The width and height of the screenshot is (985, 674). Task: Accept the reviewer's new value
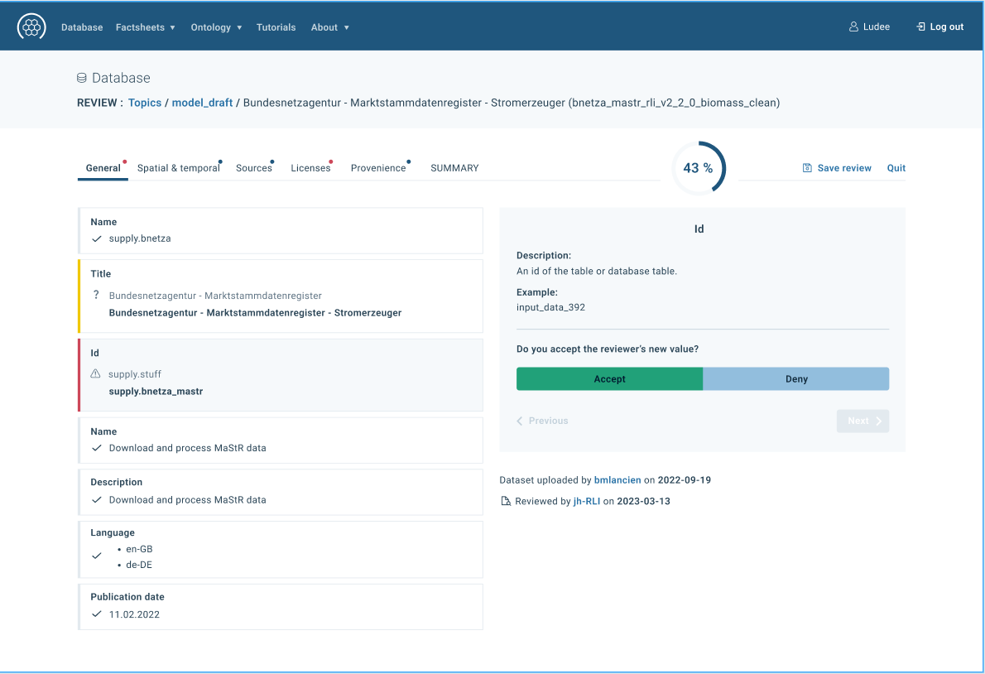tap(609, 378)
